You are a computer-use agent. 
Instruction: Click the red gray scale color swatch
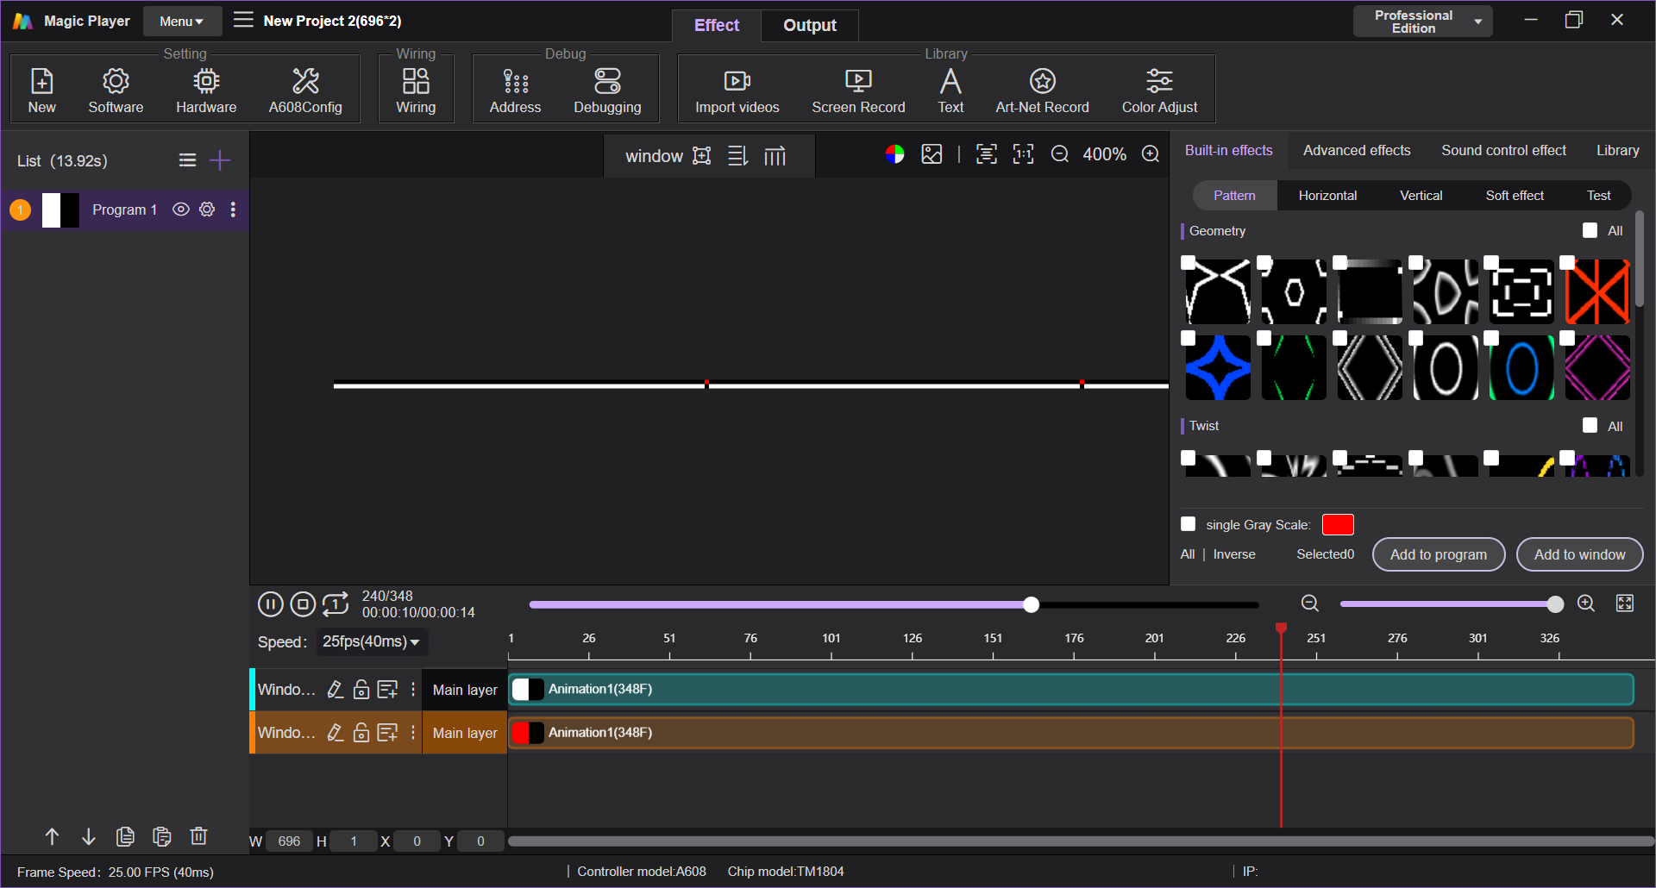(1338, 524)
